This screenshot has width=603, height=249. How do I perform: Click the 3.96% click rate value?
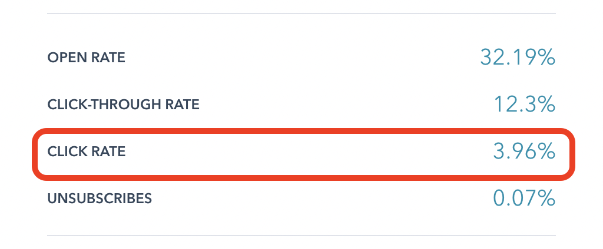click(524, 152)
